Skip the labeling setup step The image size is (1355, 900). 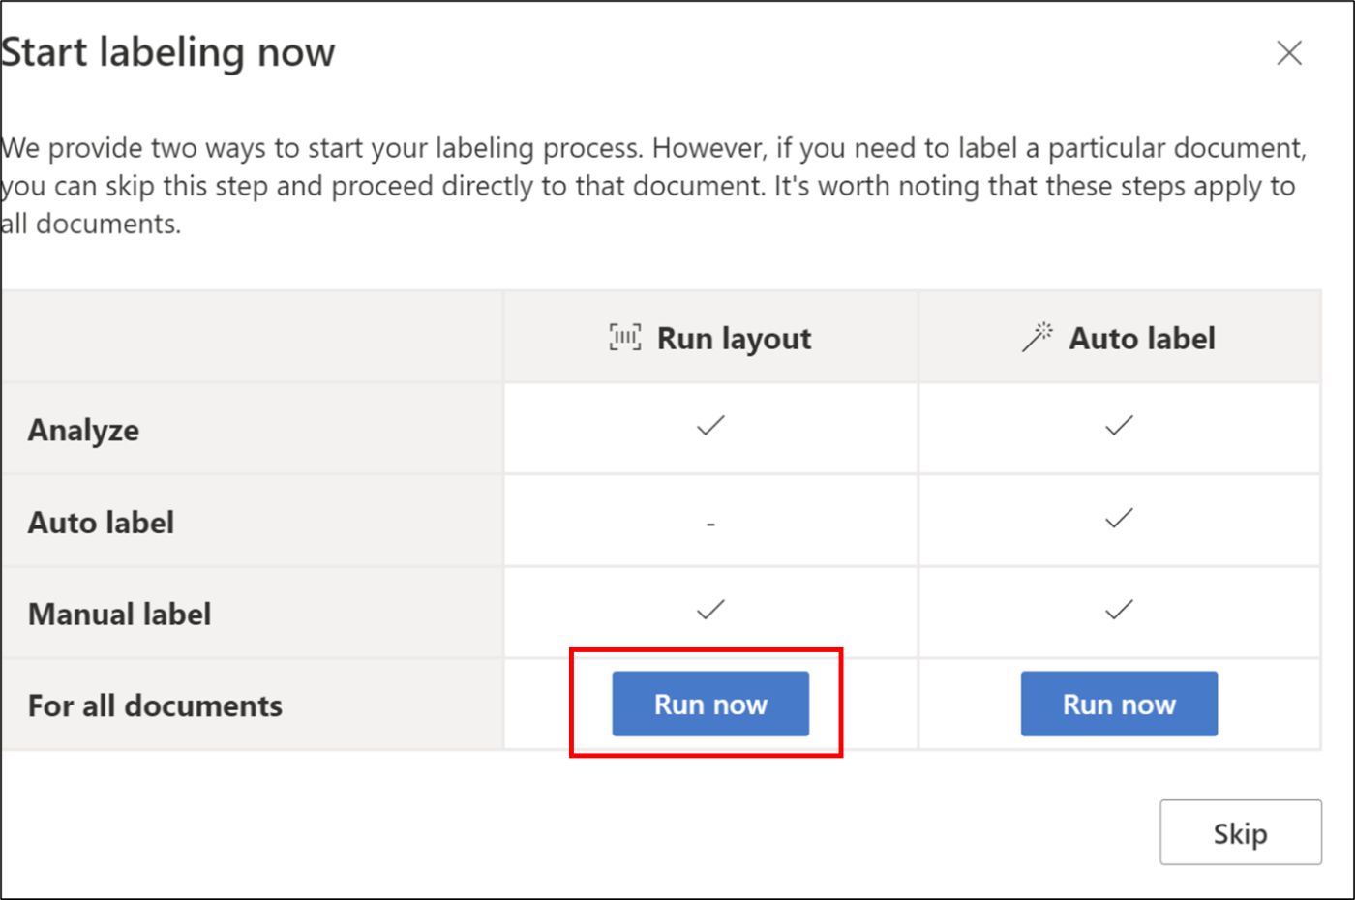[1240, 832]
